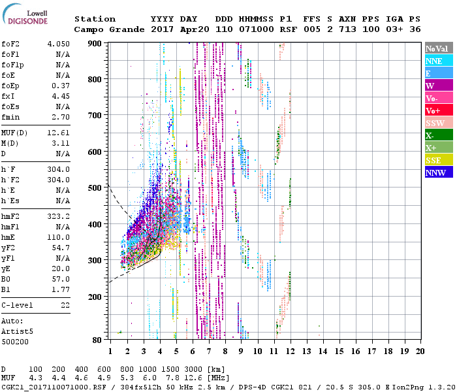Select the Vo+ red legend entry
Screen dimensions: 457x392
[438, 110]
